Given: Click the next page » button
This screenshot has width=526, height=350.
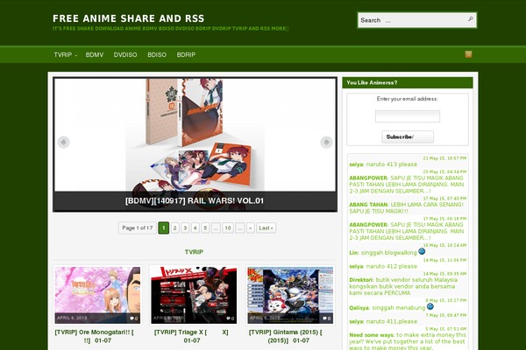Looking at the screenshot, I should 250,228.
